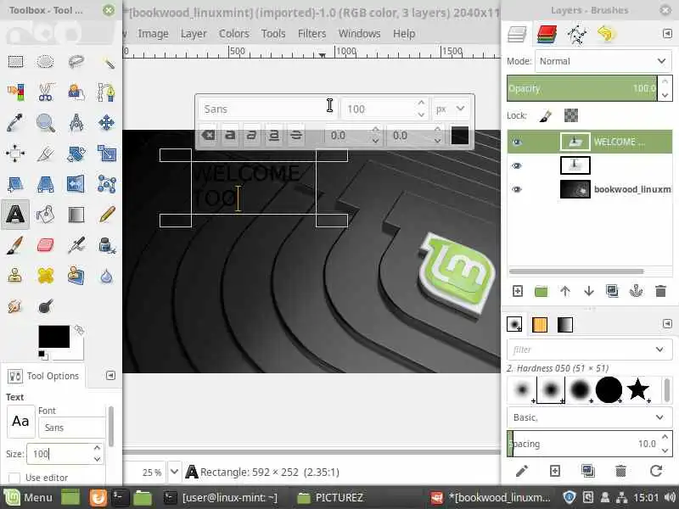Clear text style with backspace icon
679x509 pixels.
tap(208, 135)
